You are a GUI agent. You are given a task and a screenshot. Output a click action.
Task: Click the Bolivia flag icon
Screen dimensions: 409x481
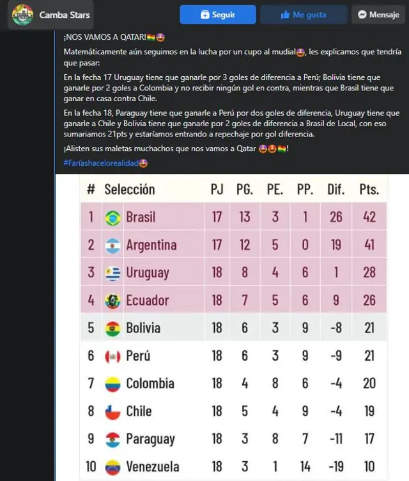pyautogui.click(x=112, y=329)
